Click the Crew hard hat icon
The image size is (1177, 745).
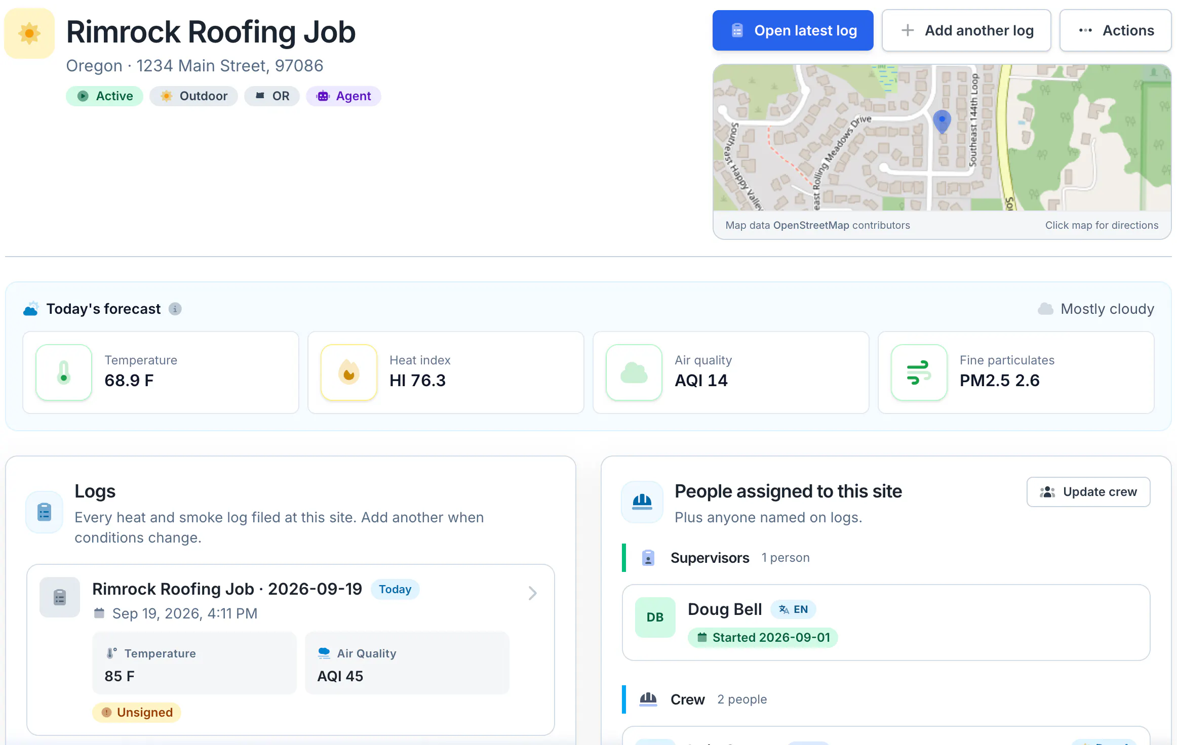[x=648, y=699]
